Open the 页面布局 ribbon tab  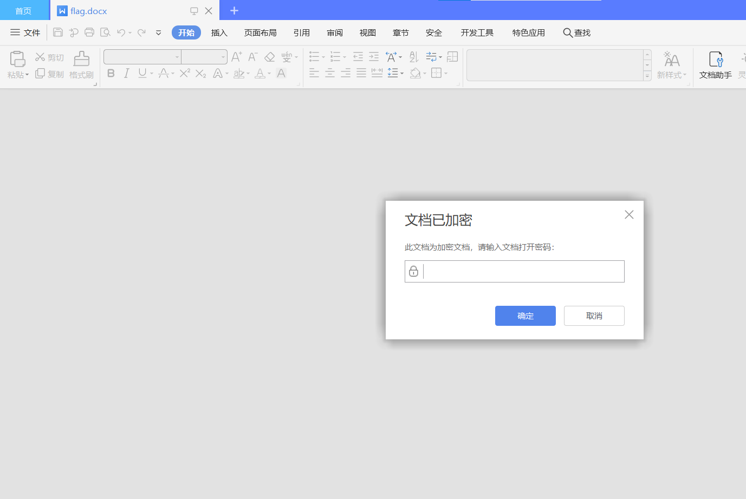click(260, 32)
